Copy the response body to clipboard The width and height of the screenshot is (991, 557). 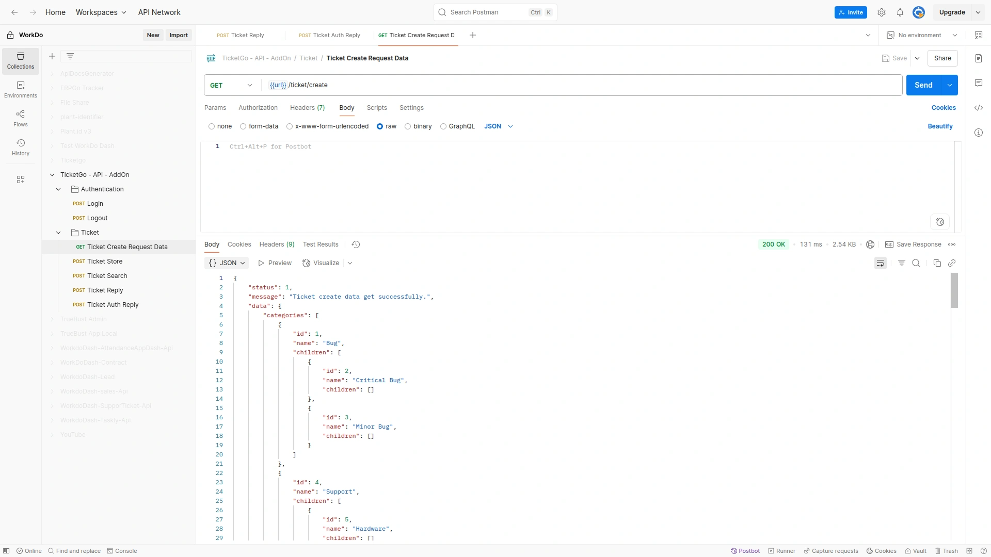[937, 263]
